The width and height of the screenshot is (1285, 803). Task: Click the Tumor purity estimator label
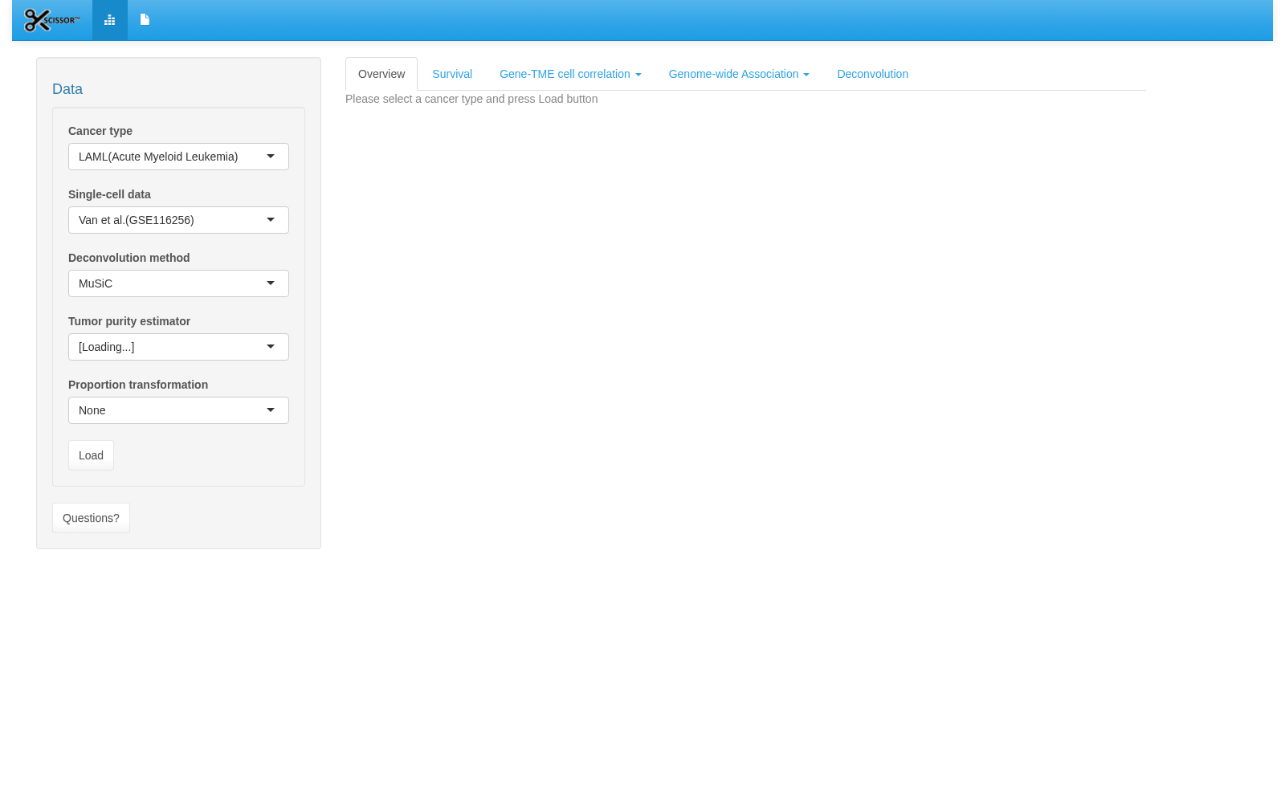tap(129, 321)
